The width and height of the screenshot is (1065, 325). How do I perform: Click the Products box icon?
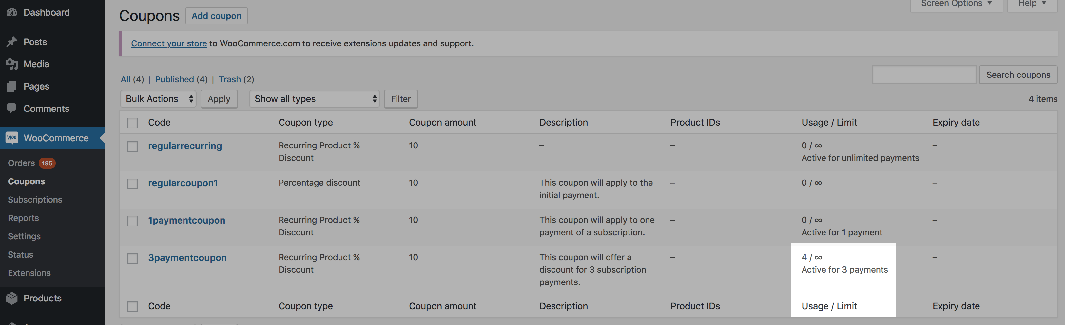tap(12, 298)
